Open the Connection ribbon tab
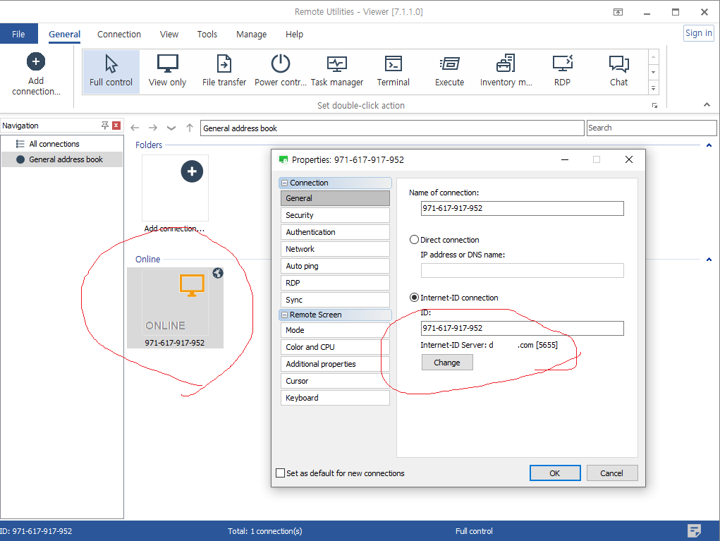Screen dimensions: 720x541 point(119,34)
